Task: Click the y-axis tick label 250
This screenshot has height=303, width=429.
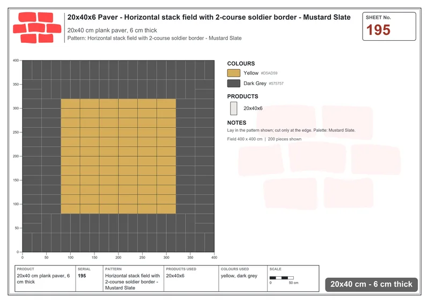Action: (16, 132)
